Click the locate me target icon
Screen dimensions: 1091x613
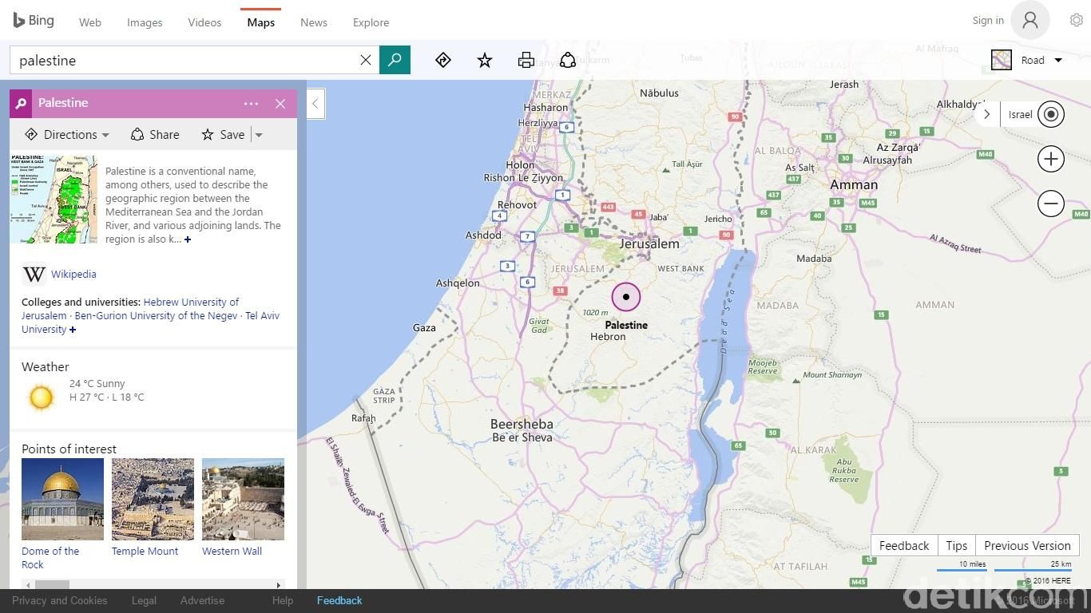pos(1051,114)
